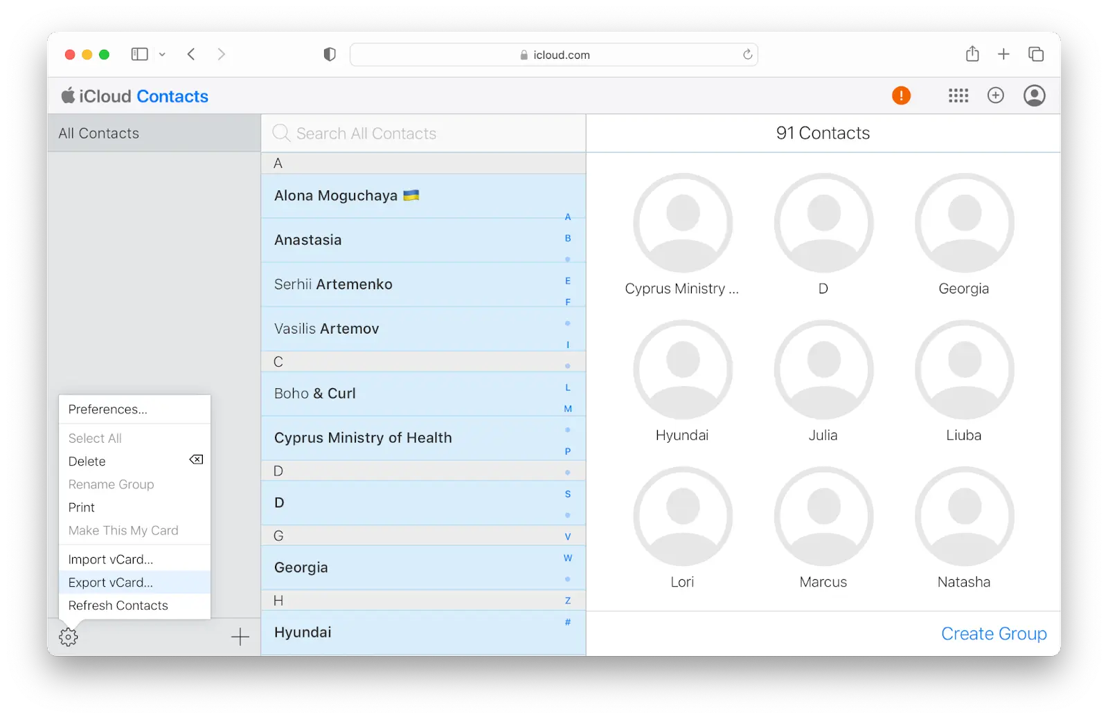
Task: Choose Delete from the popup menu
Action: [134, 461]
